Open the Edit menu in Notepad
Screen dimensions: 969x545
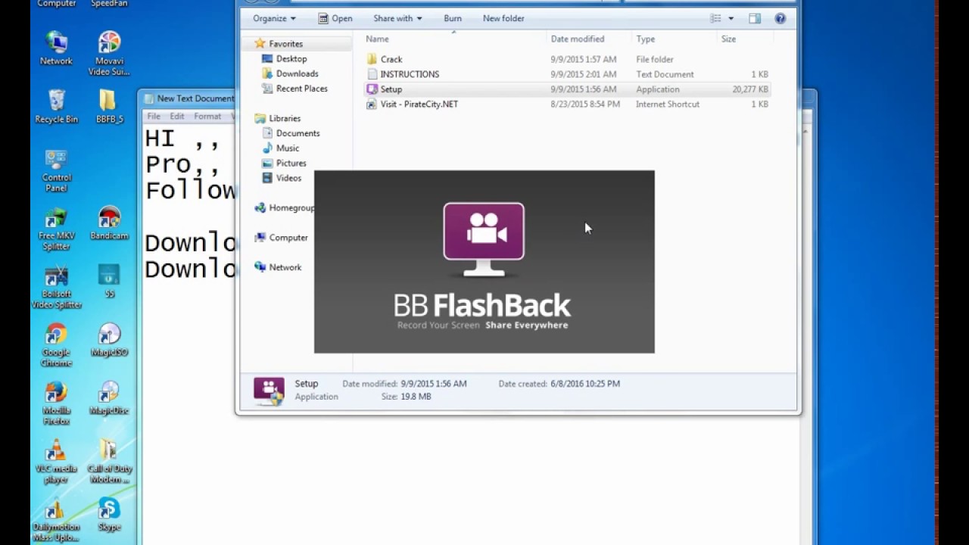tap(177, 117)
